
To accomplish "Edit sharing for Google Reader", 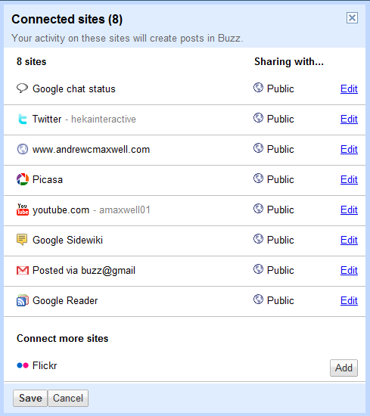I will click(x=349, y=300).
